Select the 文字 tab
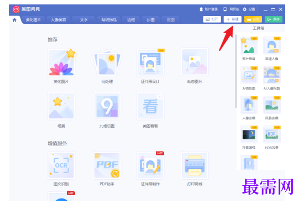 [84, 20]
